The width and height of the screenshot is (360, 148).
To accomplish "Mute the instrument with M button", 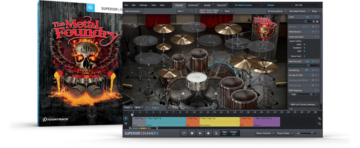I will click(x=317, y=22).
